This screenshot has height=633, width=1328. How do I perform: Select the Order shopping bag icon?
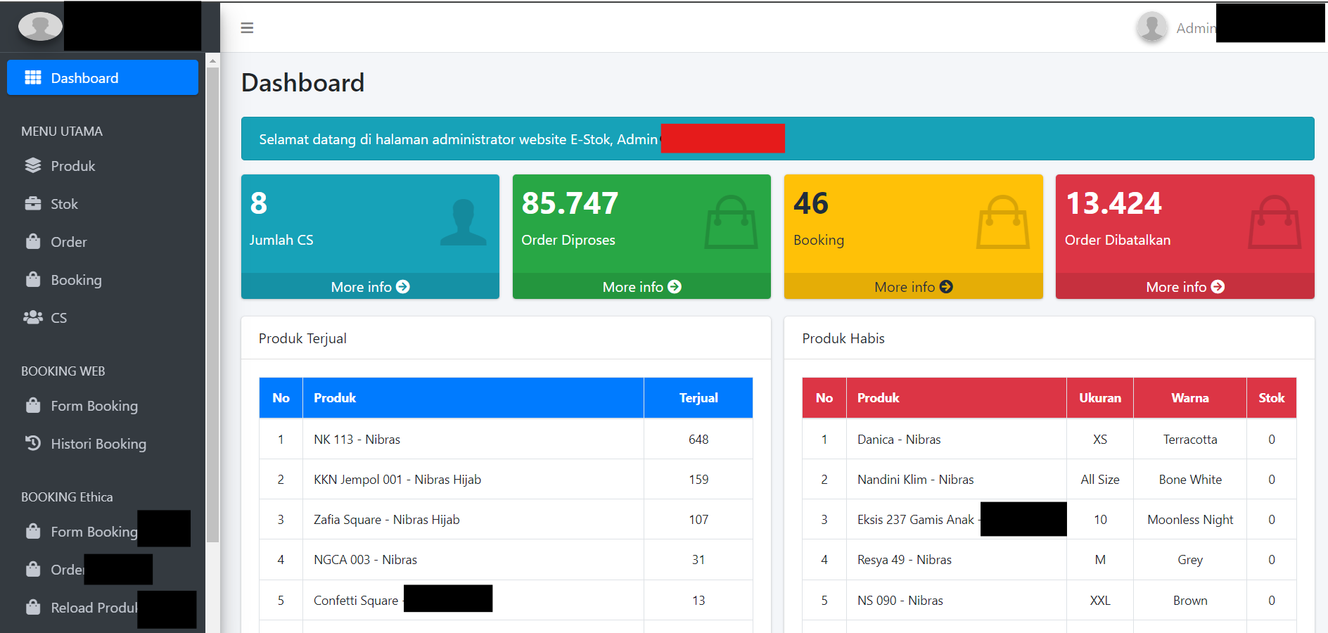tap(33, 241)
